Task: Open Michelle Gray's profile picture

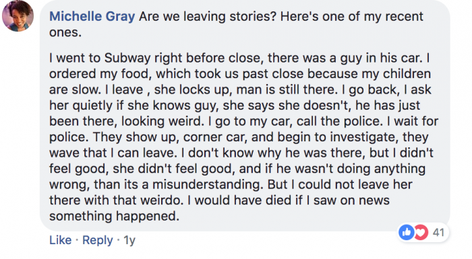Action: tap(18, 15)
